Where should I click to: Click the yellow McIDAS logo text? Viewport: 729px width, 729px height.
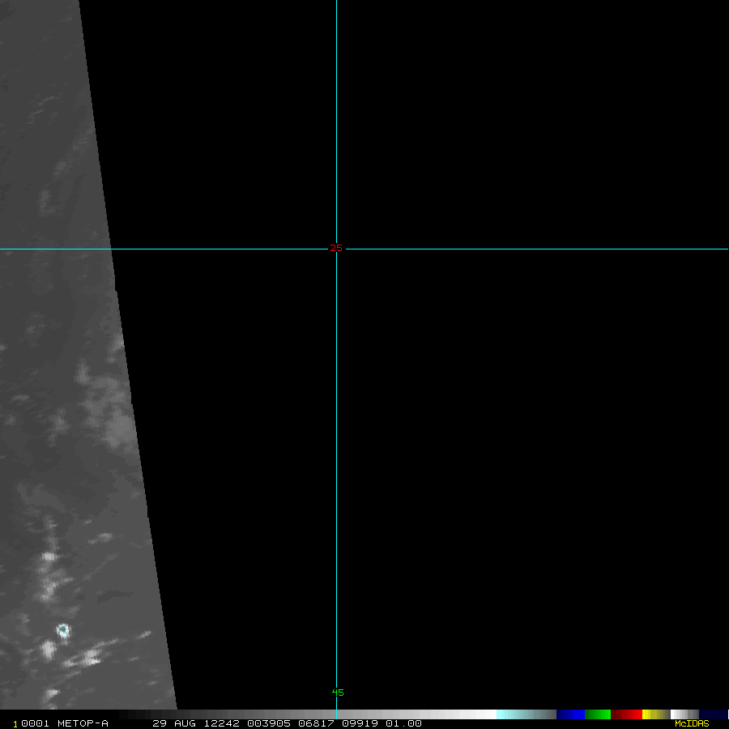[x=692, y=723]
